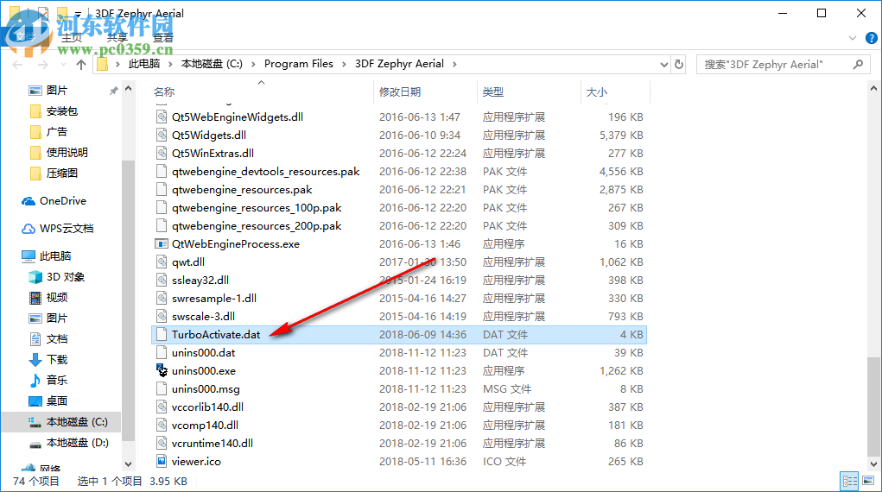This screenshot has height=492, width=882.
Task: Open Explorer help question mark icon
Action: [x=872, y=38]
